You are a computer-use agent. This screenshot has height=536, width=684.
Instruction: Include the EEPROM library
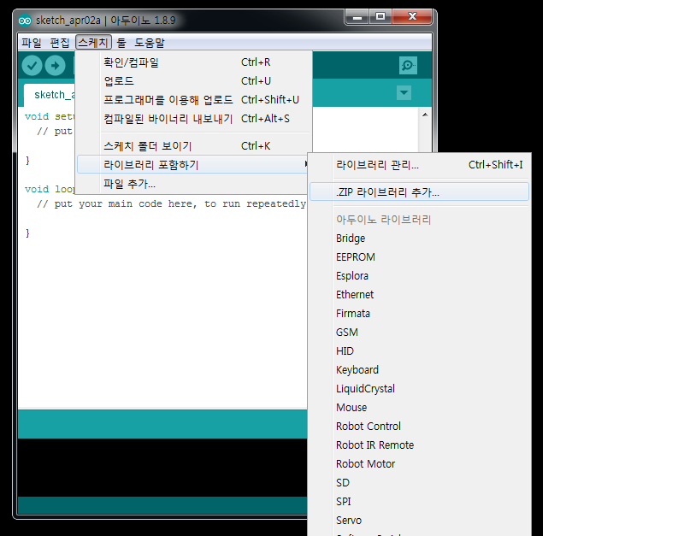(x=419, y=256)
